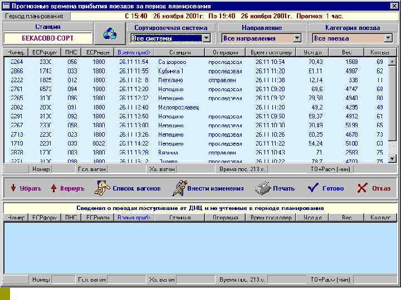
Task: Click station cell Вязьма
Action: click(168, 153)
